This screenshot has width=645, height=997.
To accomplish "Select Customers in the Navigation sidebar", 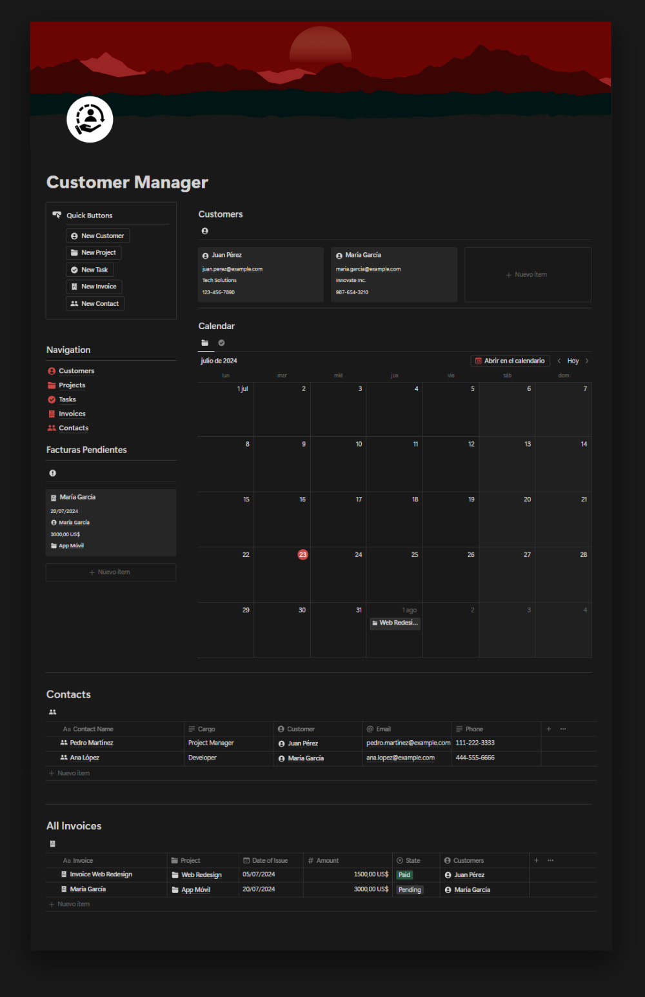I will pyautogui.click(x=77, y=370).
